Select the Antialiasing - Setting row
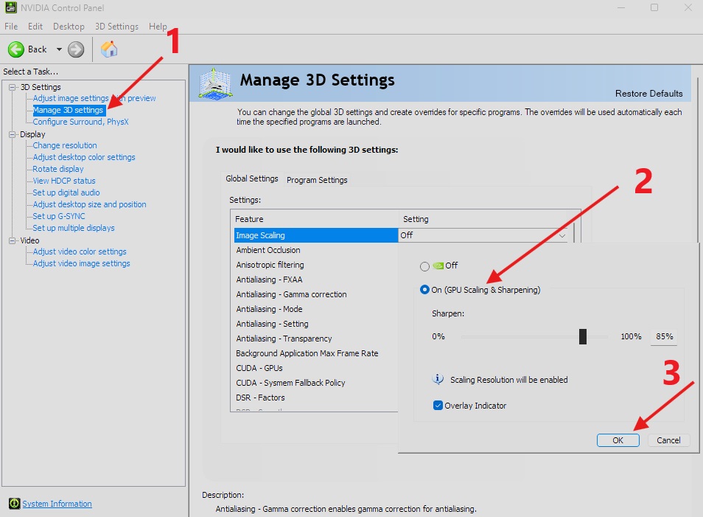Image resolution: width=703 pixels, height=517 pixels. pyautogui.click(x=315, y=324)
